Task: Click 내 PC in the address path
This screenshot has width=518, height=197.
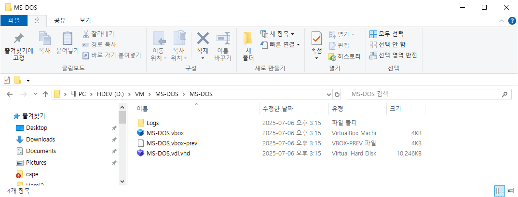Action: (x=78, y=94)
